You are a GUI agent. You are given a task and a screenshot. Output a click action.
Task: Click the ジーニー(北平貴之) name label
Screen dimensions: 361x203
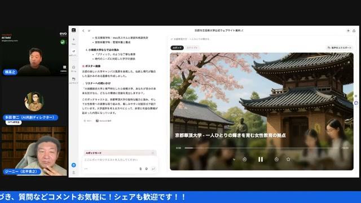[22, 171]
